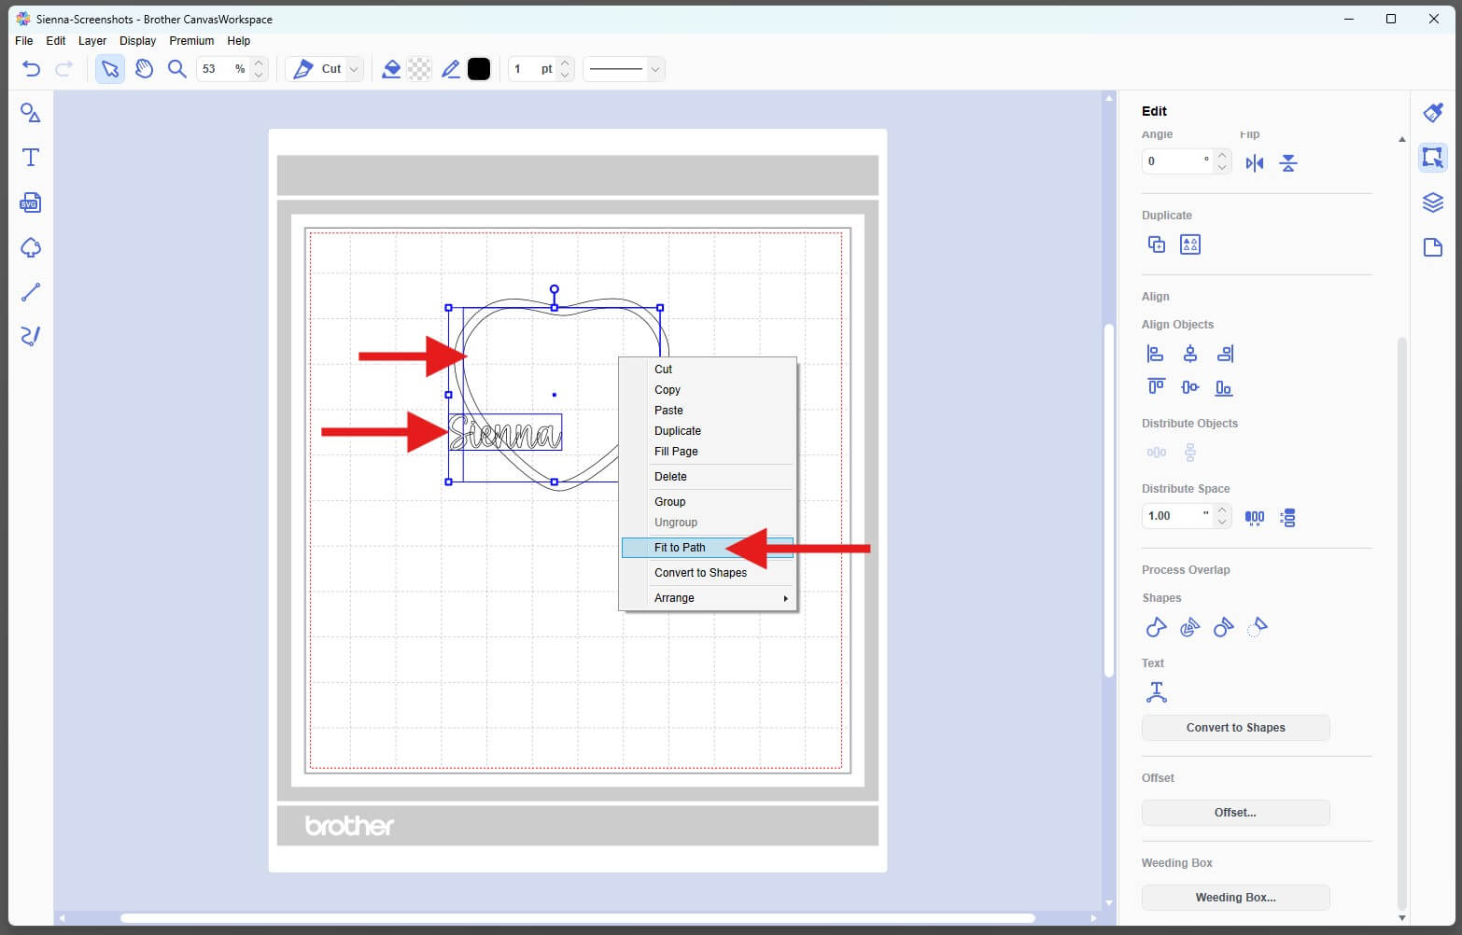This screenshot has width=1462, height=935.
Task: Click the Fit text to path icon
Action: [x=1156, y=692]
